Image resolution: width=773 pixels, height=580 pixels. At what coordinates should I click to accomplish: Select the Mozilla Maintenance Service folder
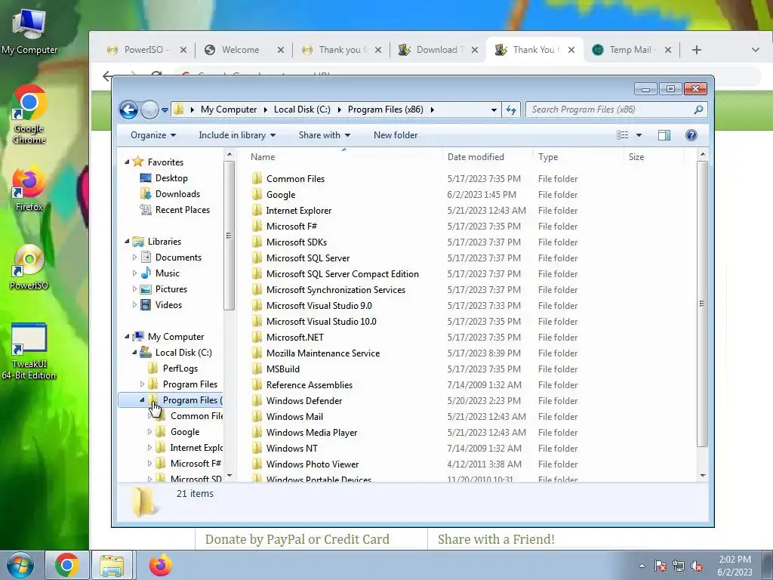tap(323, 353)
